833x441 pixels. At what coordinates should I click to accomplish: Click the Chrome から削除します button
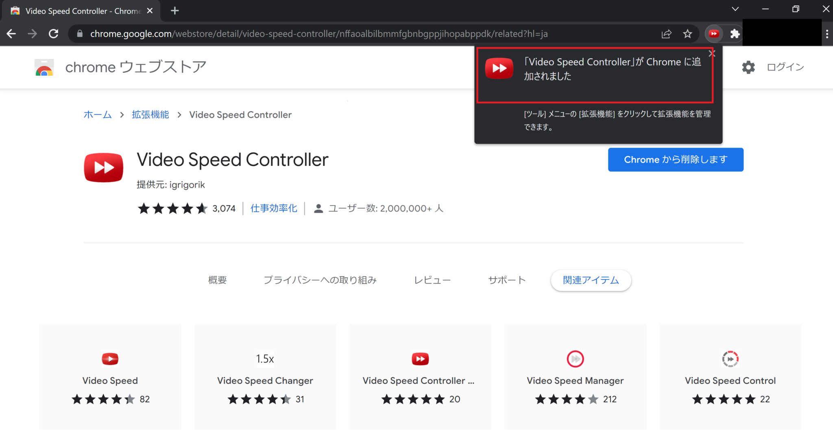coord(675,159)
